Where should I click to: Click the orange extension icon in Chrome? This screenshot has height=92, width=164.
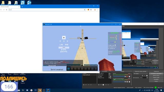[x=88, y=10]
